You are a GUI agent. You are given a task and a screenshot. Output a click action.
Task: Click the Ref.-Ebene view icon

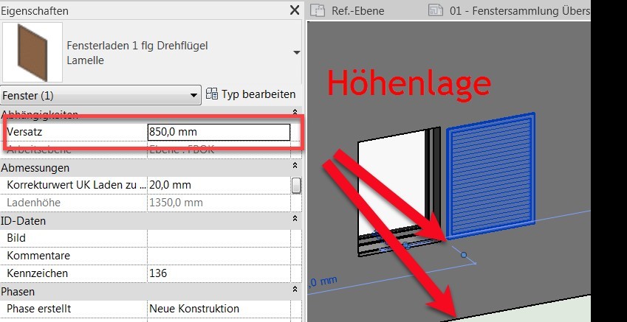click(318, 10)
